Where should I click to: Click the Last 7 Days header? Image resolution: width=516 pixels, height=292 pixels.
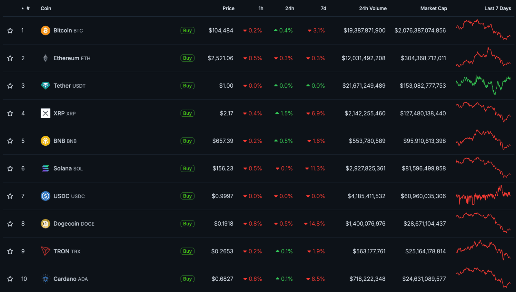(x=498, y=8)
